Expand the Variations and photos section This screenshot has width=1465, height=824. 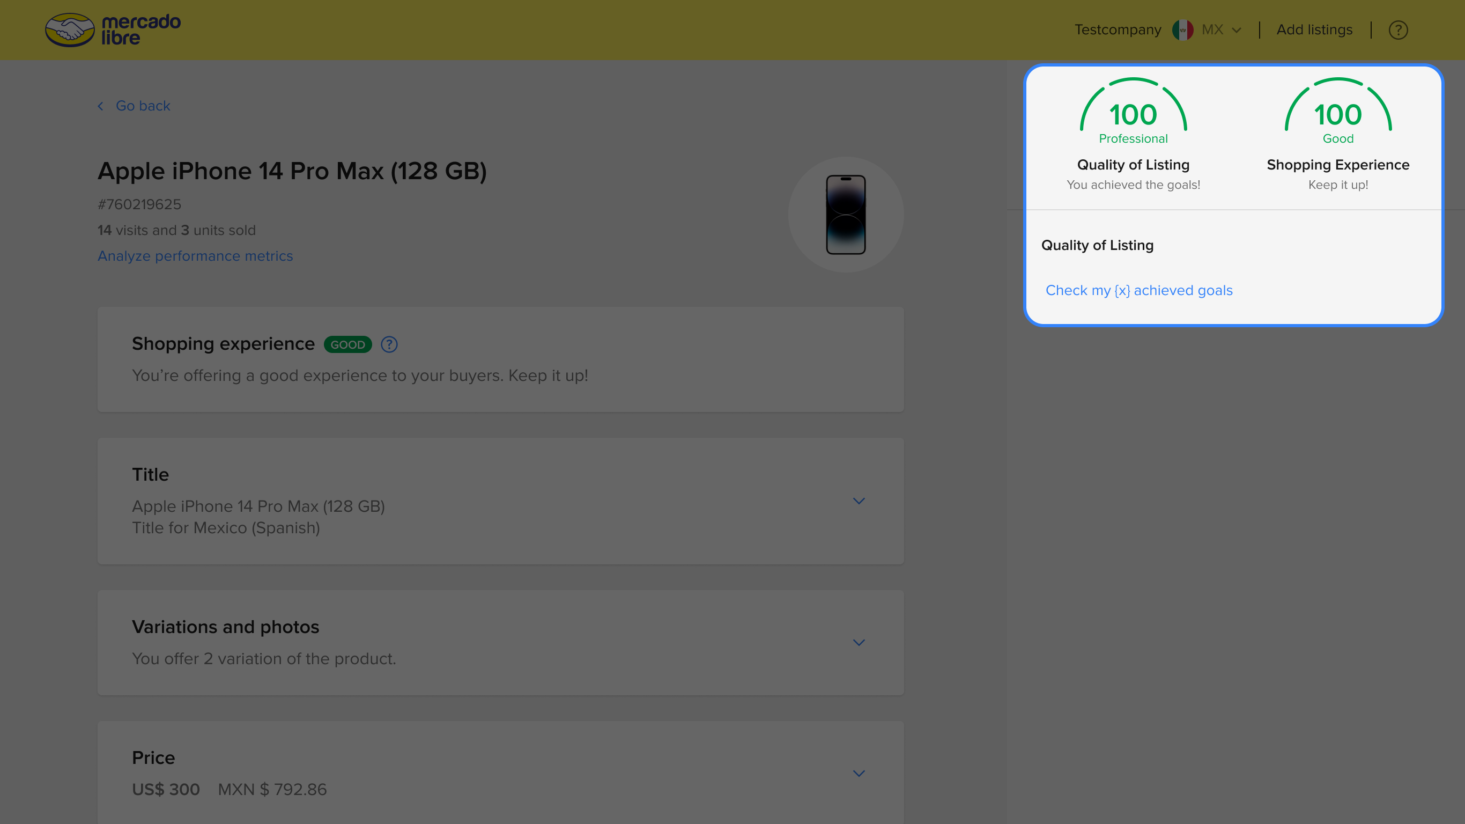[859, 643]
